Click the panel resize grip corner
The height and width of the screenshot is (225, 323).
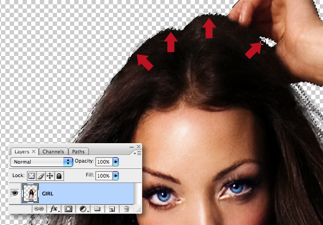[139, 210]
